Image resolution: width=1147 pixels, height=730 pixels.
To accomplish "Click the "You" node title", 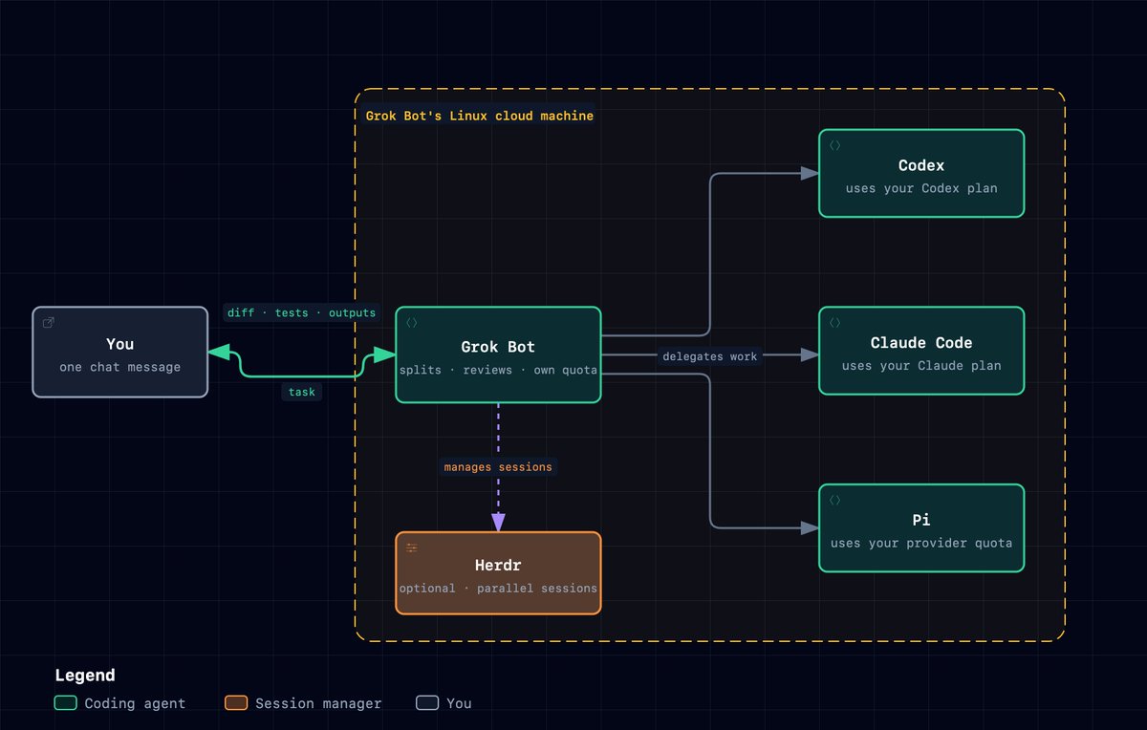I will [120, 344].
